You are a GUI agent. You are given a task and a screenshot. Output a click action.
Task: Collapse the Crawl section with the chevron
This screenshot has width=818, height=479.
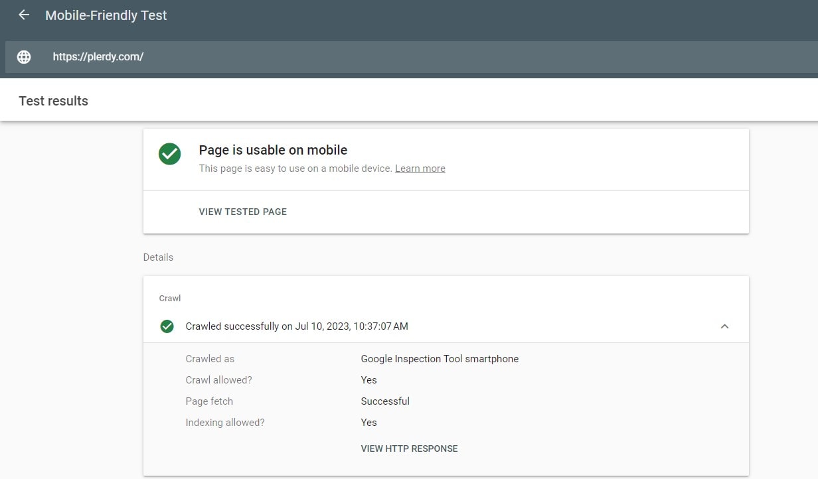[724, 326]
